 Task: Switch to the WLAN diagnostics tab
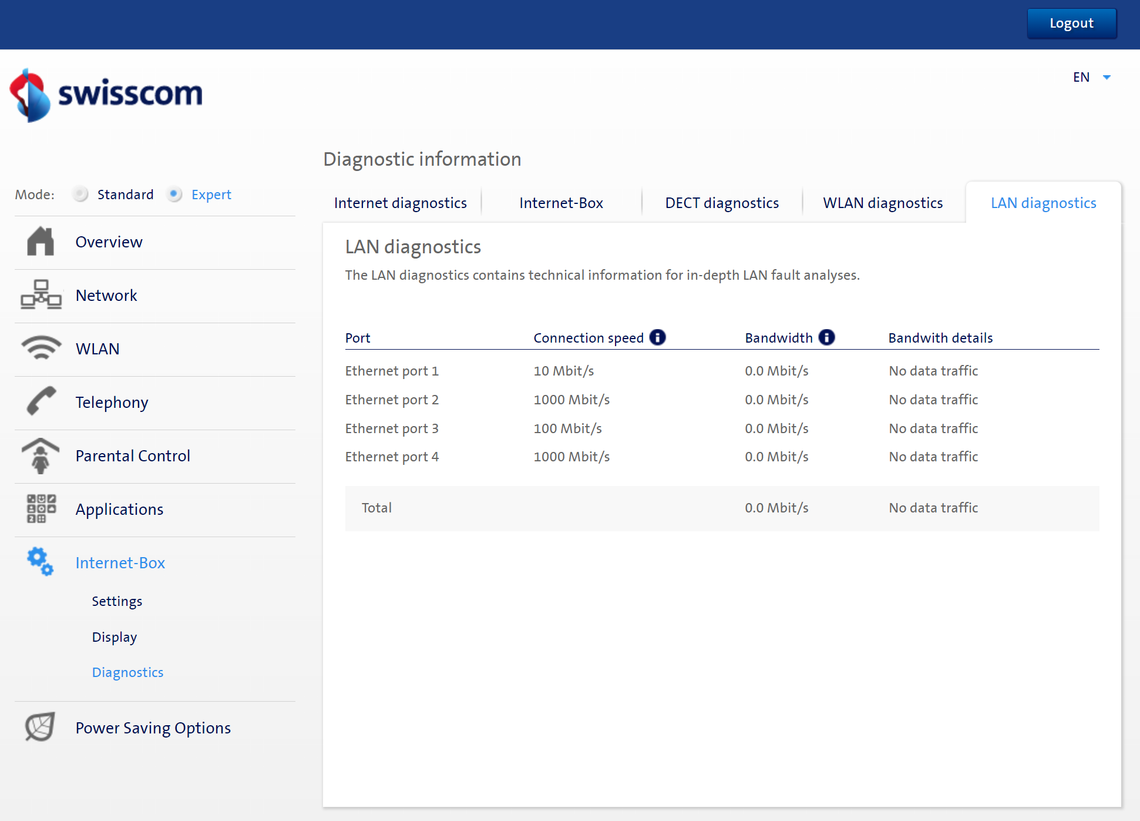883,202
